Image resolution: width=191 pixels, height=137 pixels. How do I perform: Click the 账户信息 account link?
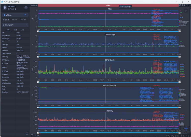point(11,9)
